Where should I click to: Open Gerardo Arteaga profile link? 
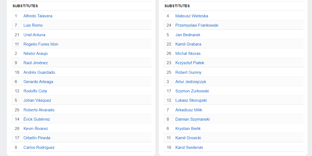(38, 82)
